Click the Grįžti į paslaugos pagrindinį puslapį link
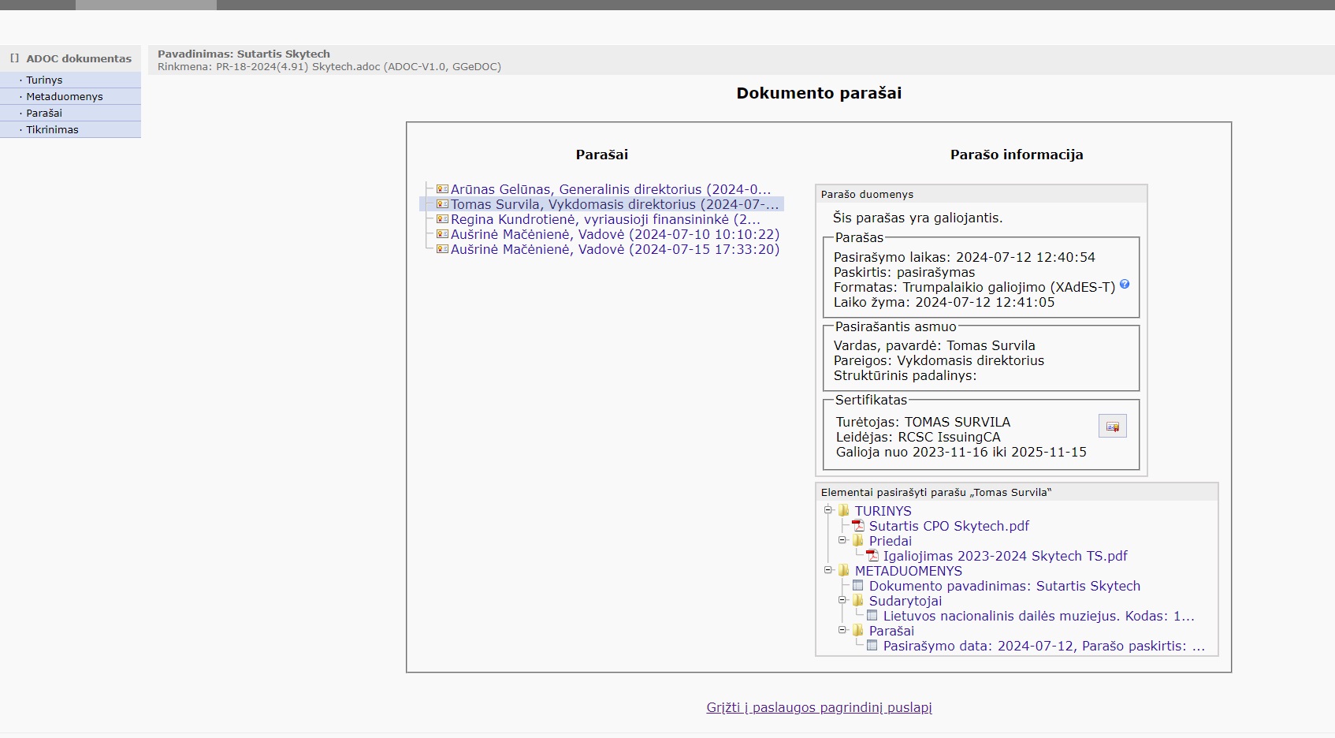This screenshot has height=738, width=1335. tap(819, 708)
